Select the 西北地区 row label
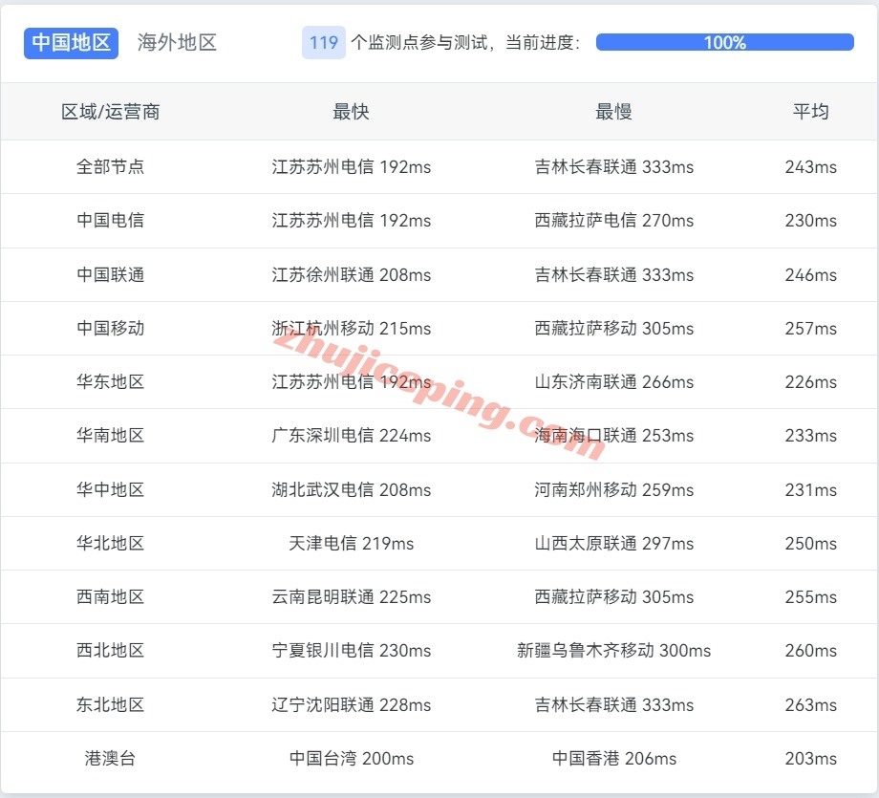The image size is (879, 798). click(x=111, y=651)
